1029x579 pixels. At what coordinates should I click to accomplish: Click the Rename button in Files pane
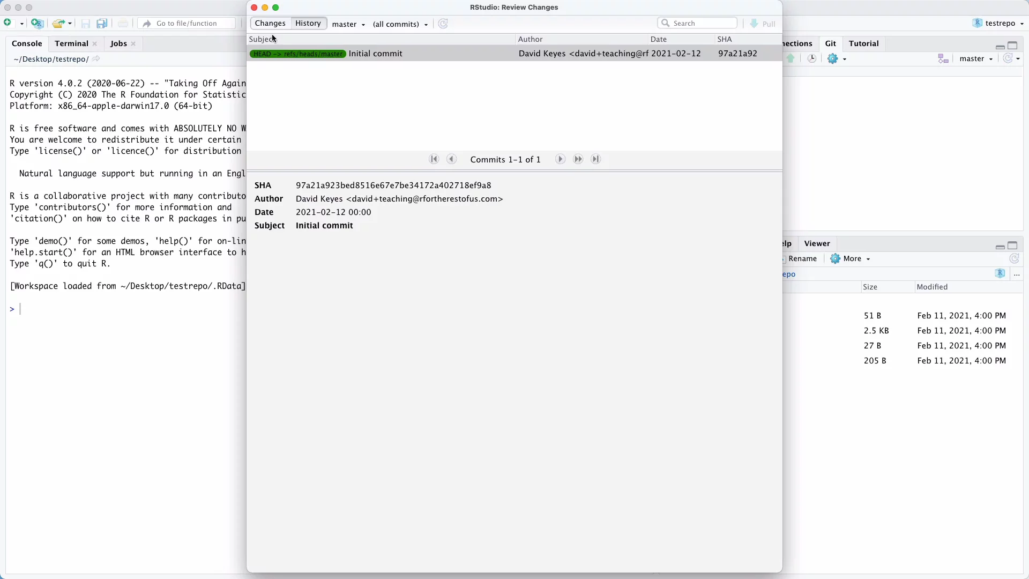804,258
